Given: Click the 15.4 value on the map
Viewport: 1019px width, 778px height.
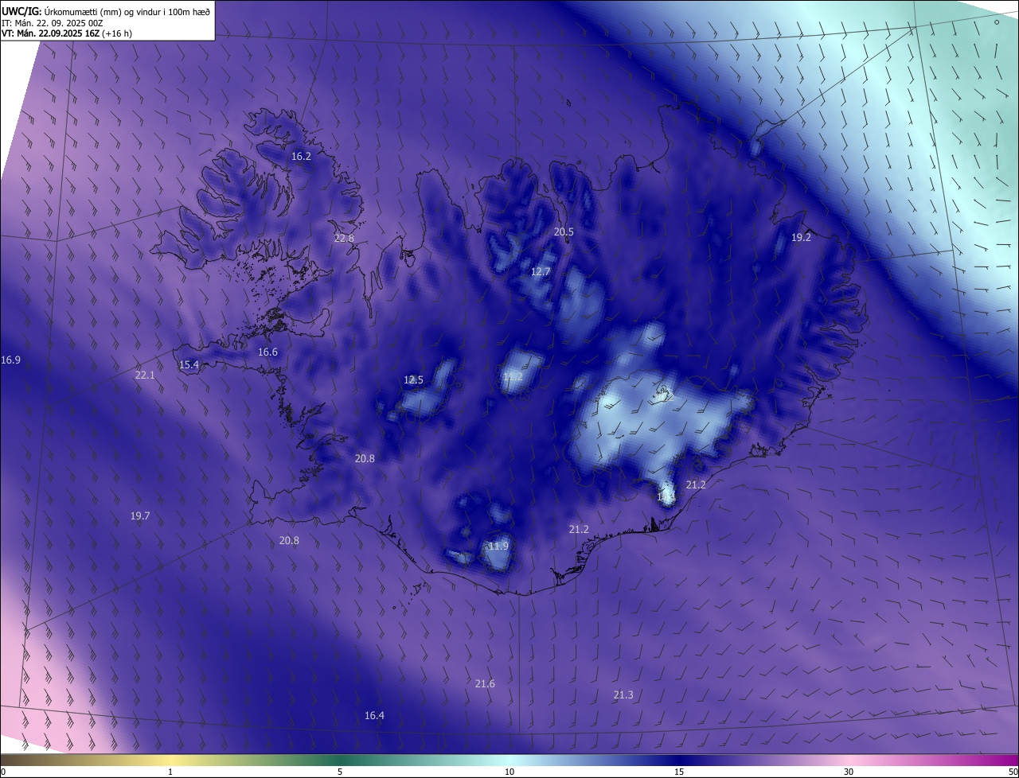Looking at the screenshot, I should pos(189,365).
